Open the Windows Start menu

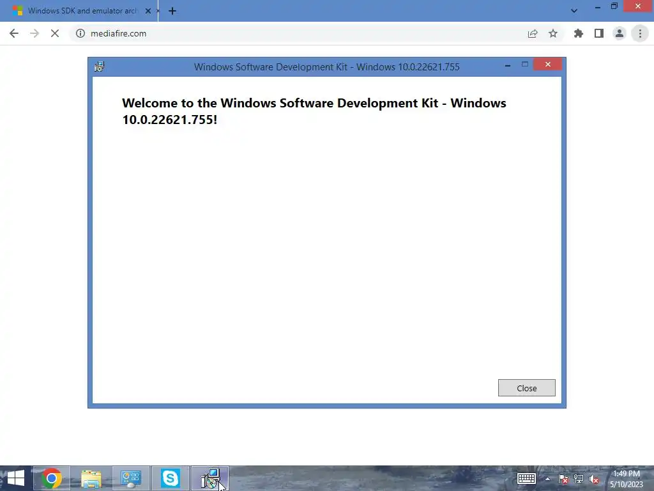[15, 478]
